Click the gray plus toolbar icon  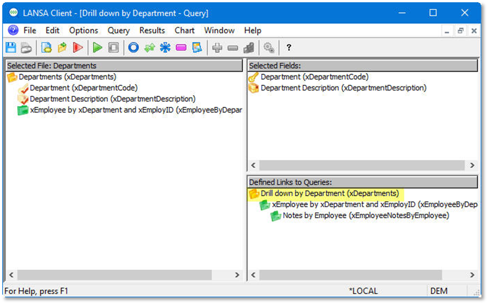[x=217, y=48]
